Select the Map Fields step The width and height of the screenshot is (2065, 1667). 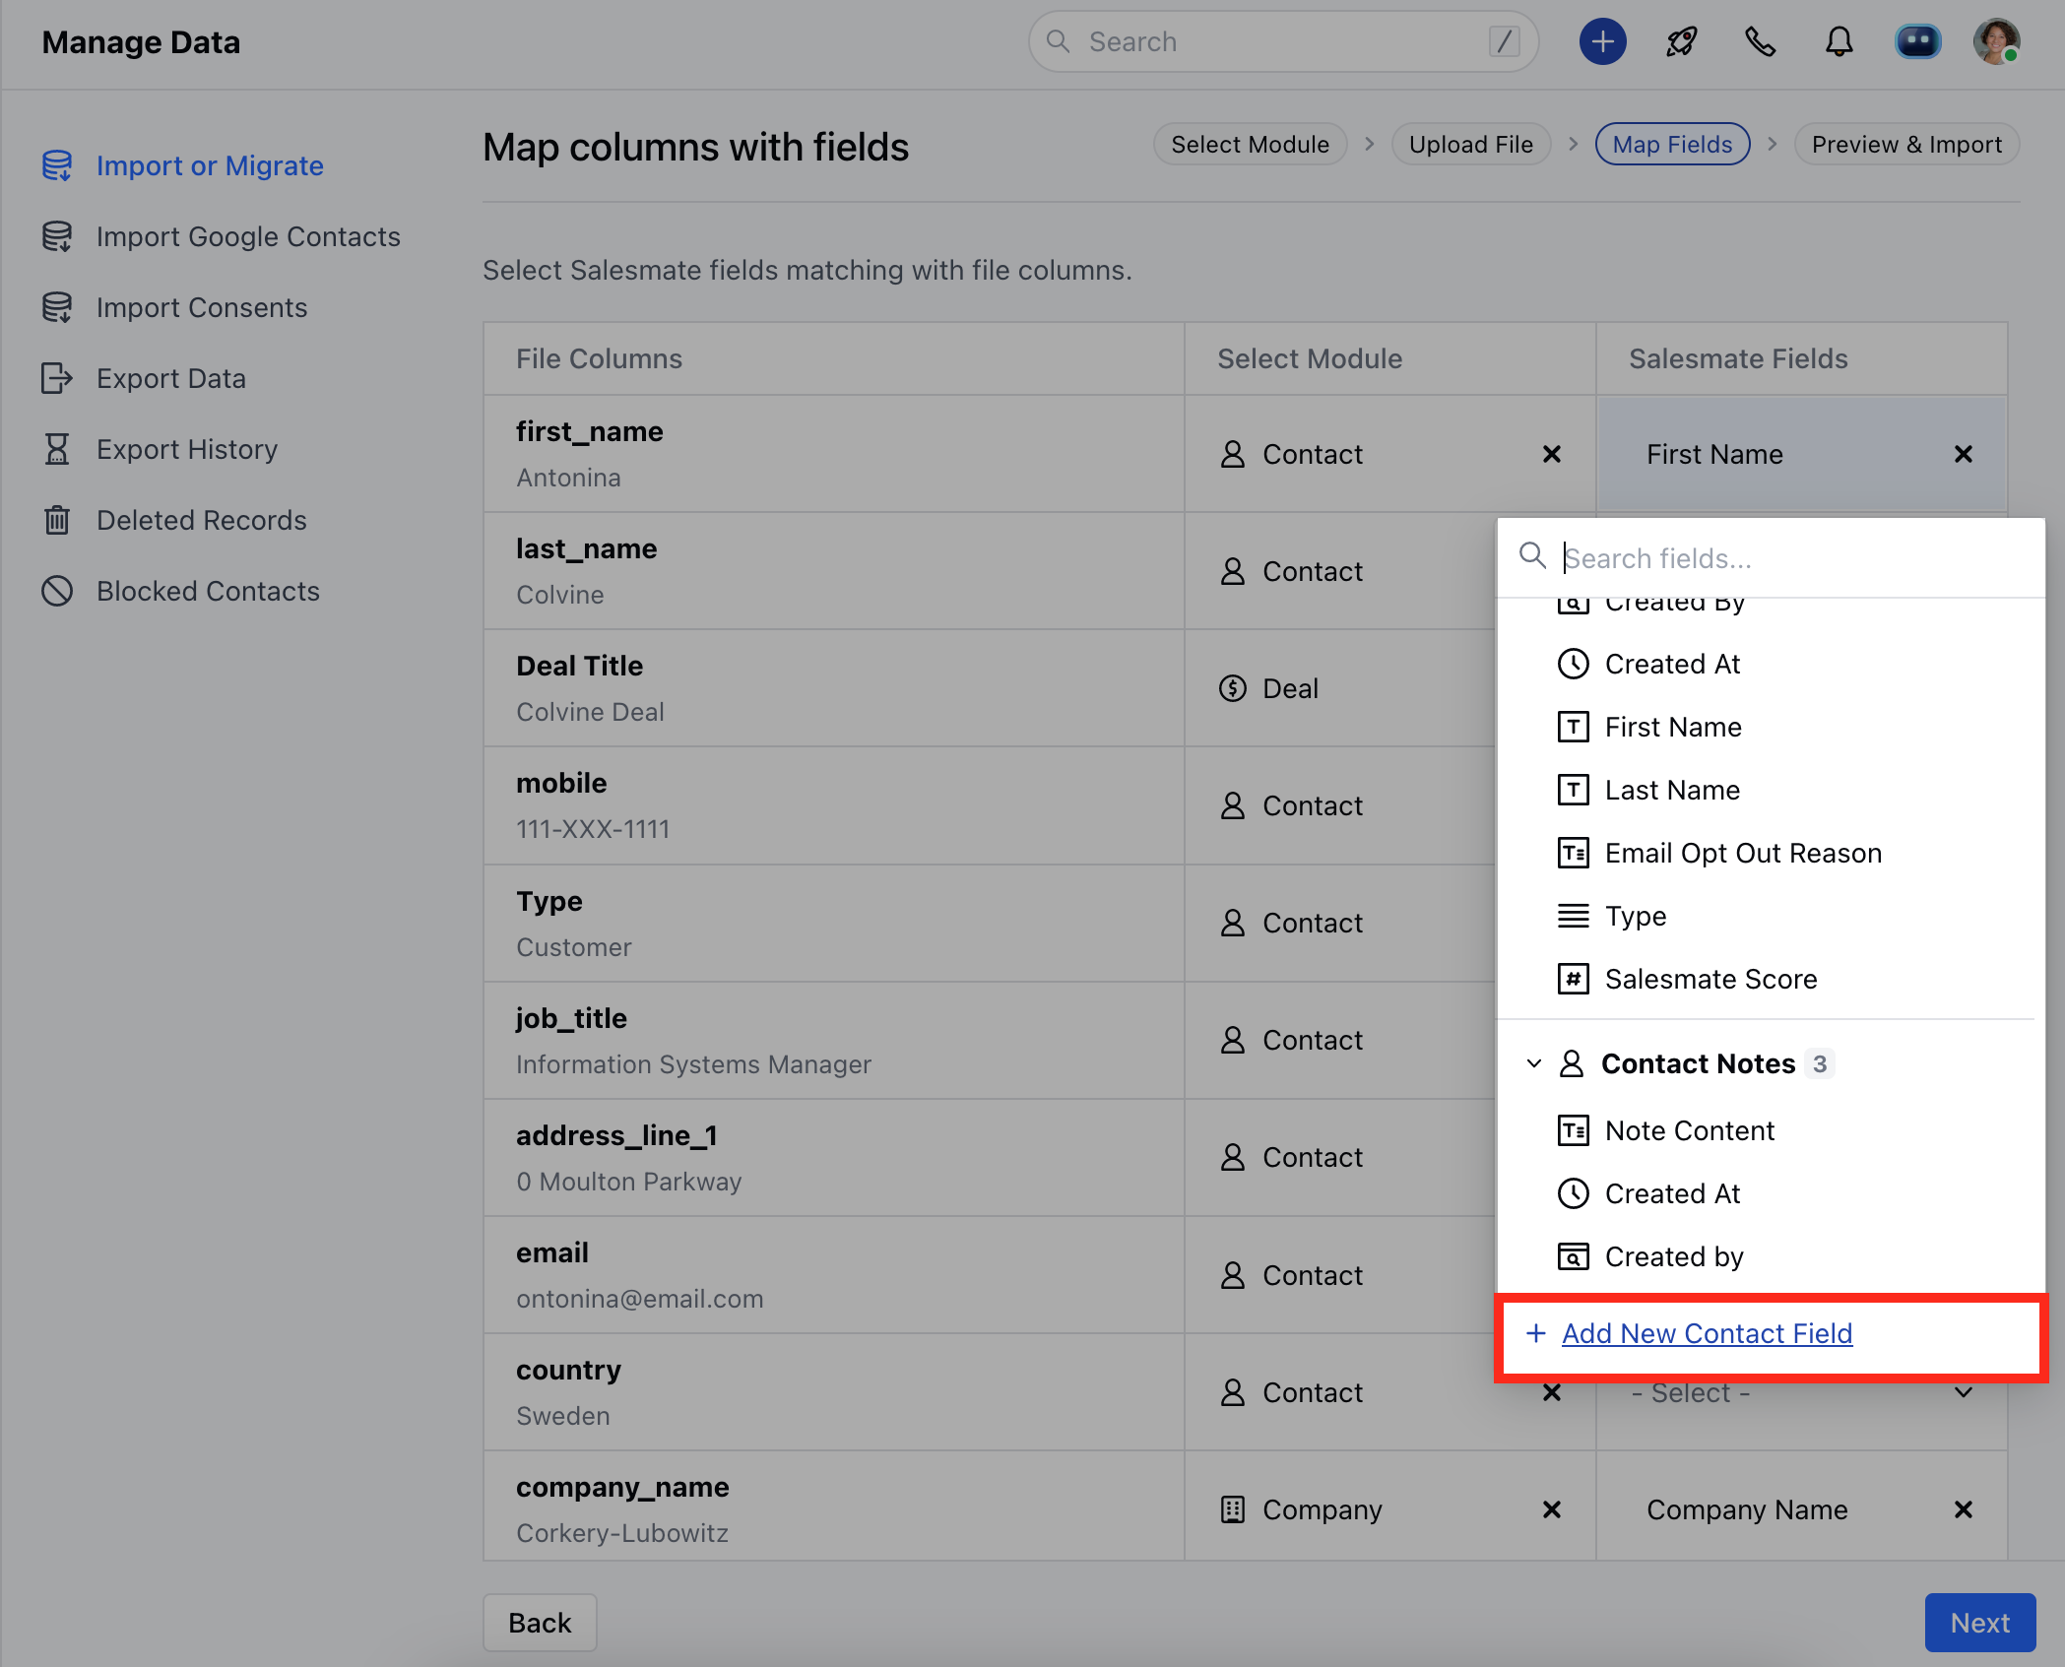click(1672, 144)
